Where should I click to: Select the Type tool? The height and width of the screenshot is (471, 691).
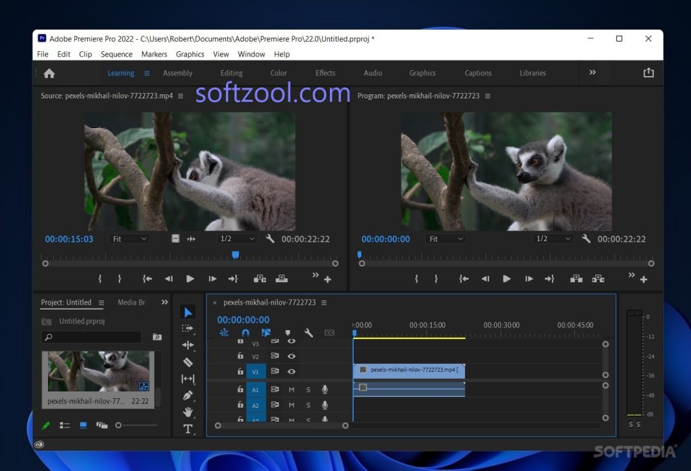(188, 428)
